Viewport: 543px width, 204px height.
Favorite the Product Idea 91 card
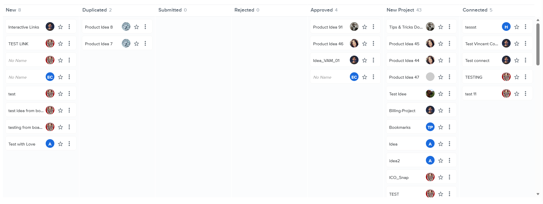365,27
